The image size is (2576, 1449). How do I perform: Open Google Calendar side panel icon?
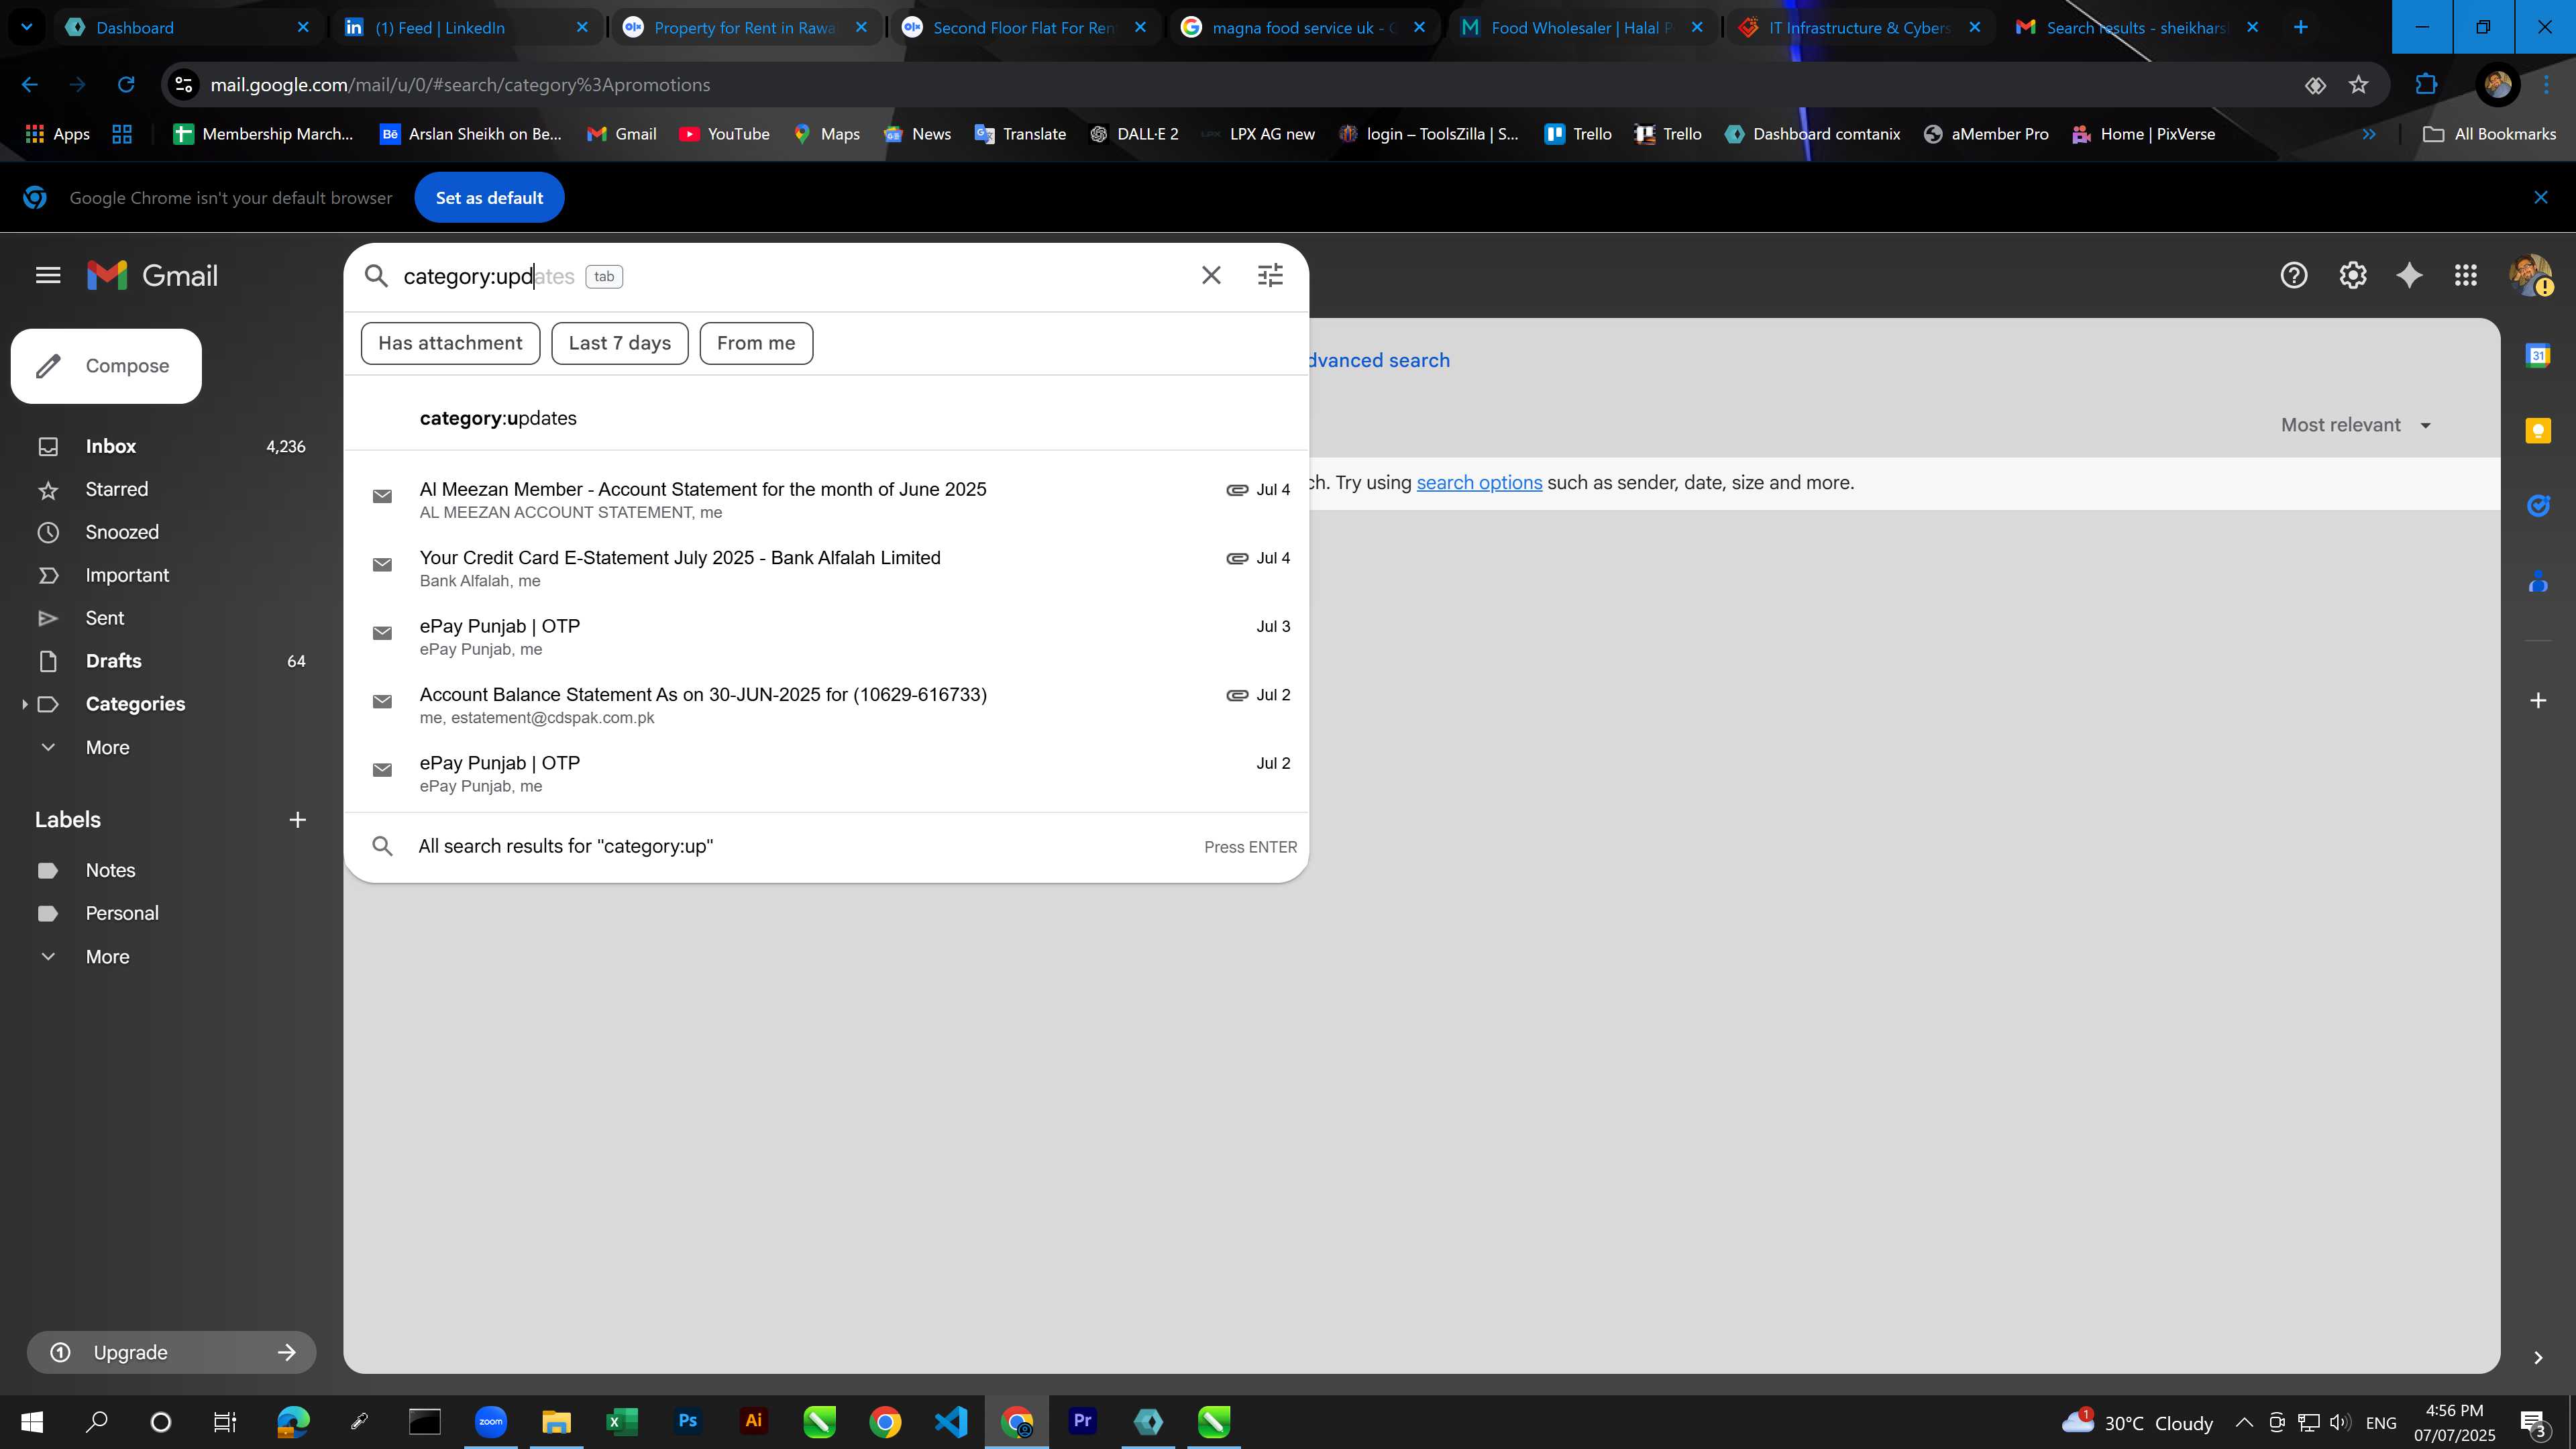pos(2538,355)
